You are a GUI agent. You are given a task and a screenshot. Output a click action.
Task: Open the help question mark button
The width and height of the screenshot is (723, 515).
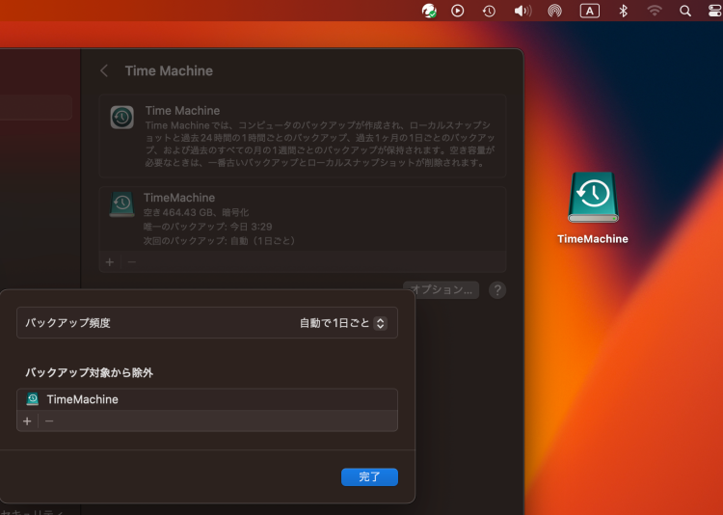(x=497, y=289)
